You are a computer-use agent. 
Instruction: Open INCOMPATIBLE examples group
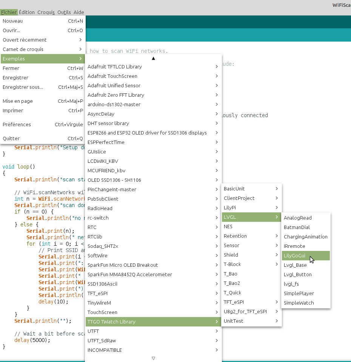click(153, 350)
